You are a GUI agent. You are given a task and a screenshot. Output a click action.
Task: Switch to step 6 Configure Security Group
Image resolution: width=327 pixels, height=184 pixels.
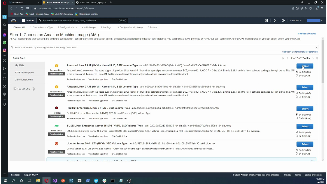(x=130, y=28)
